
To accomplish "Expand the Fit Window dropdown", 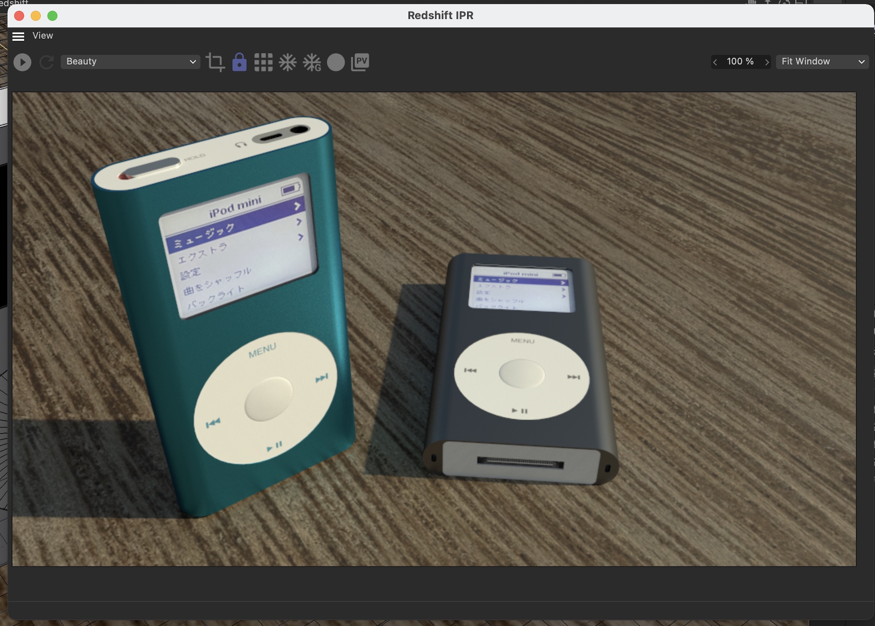I will click(x=822, y=62).
